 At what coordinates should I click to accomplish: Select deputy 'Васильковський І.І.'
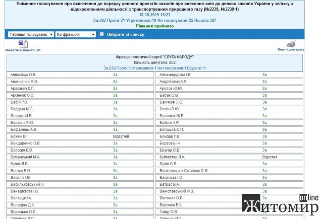click(x=27, y=184)
